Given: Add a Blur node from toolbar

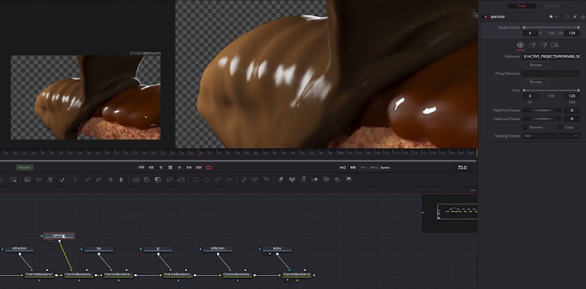Looking at the screenshot, I should tap(121, 180).
